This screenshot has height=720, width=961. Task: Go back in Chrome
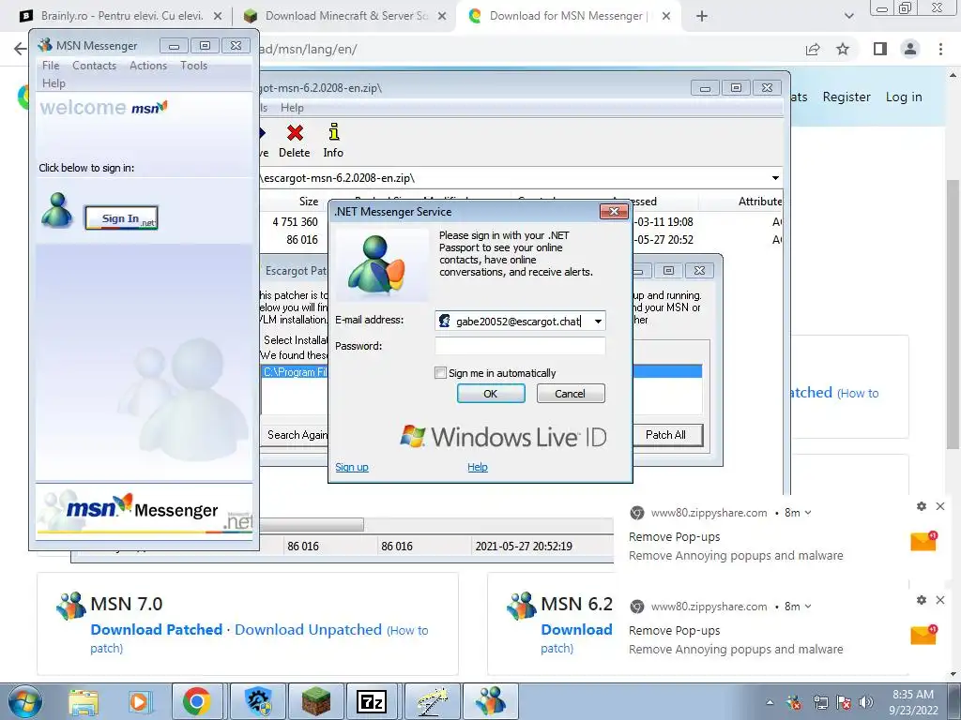pyautogui.click(x=21, y=49)
